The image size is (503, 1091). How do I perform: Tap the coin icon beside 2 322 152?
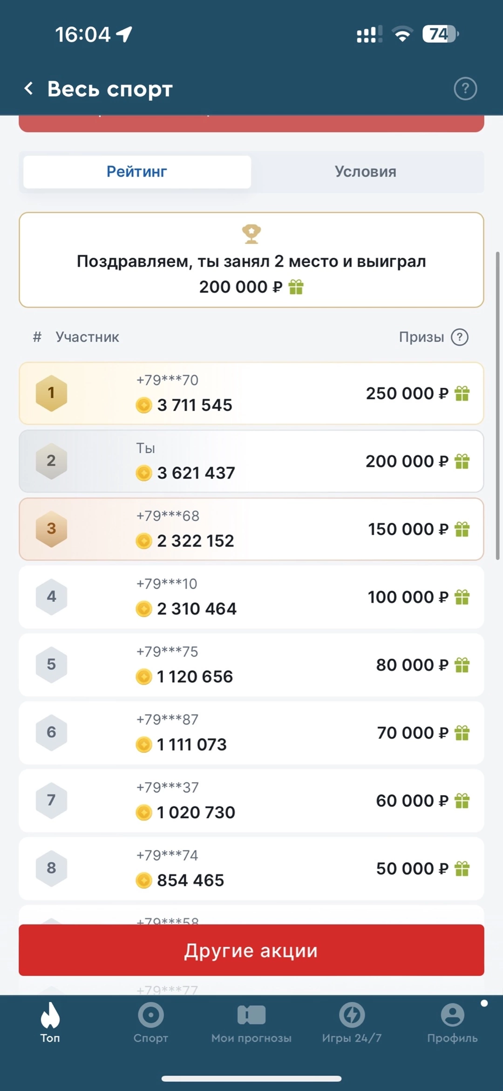[x=144, y=541]
